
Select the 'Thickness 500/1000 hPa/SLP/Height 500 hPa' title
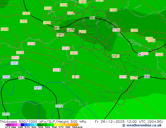pos(43,122)
